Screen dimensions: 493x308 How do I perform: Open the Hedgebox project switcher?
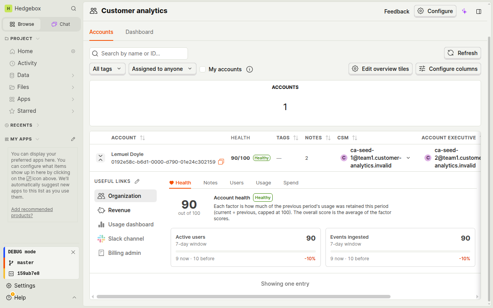point(23,8)
